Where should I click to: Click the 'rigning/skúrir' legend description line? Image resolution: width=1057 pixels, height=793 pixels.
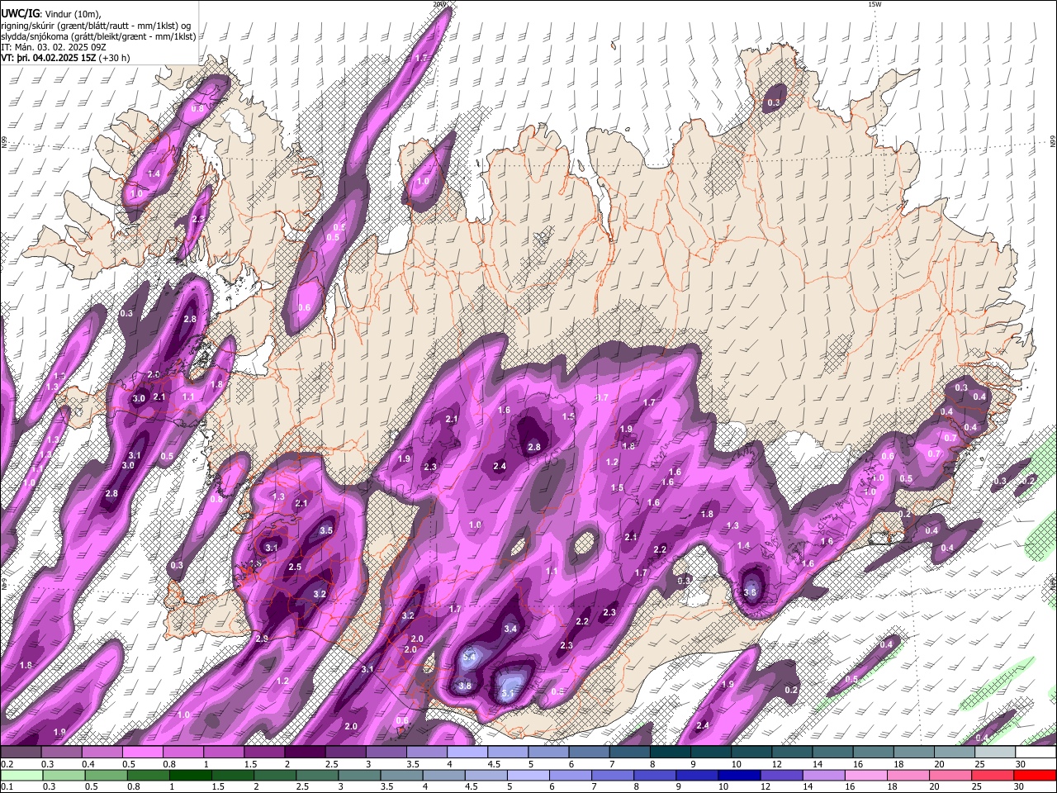click(x=96, y=26)
